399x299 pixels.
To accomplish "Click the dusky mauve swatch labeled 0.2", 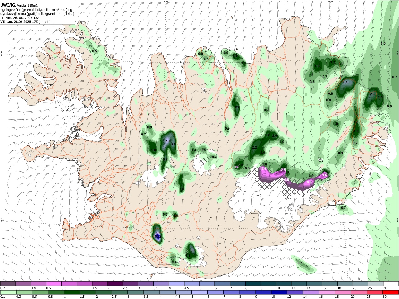I will pos(8,283).
